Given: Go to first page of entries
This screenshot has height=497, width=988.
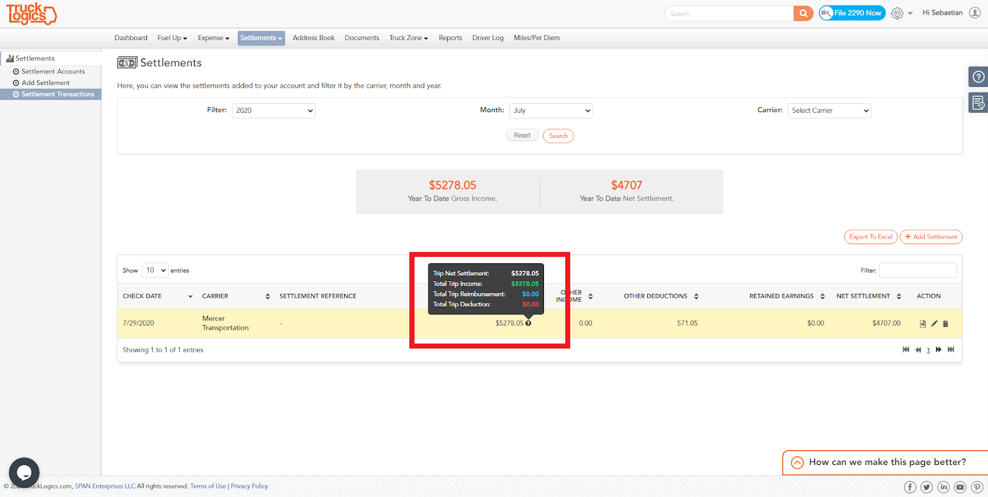Looking at the screenshot, I should coord(906,350).
